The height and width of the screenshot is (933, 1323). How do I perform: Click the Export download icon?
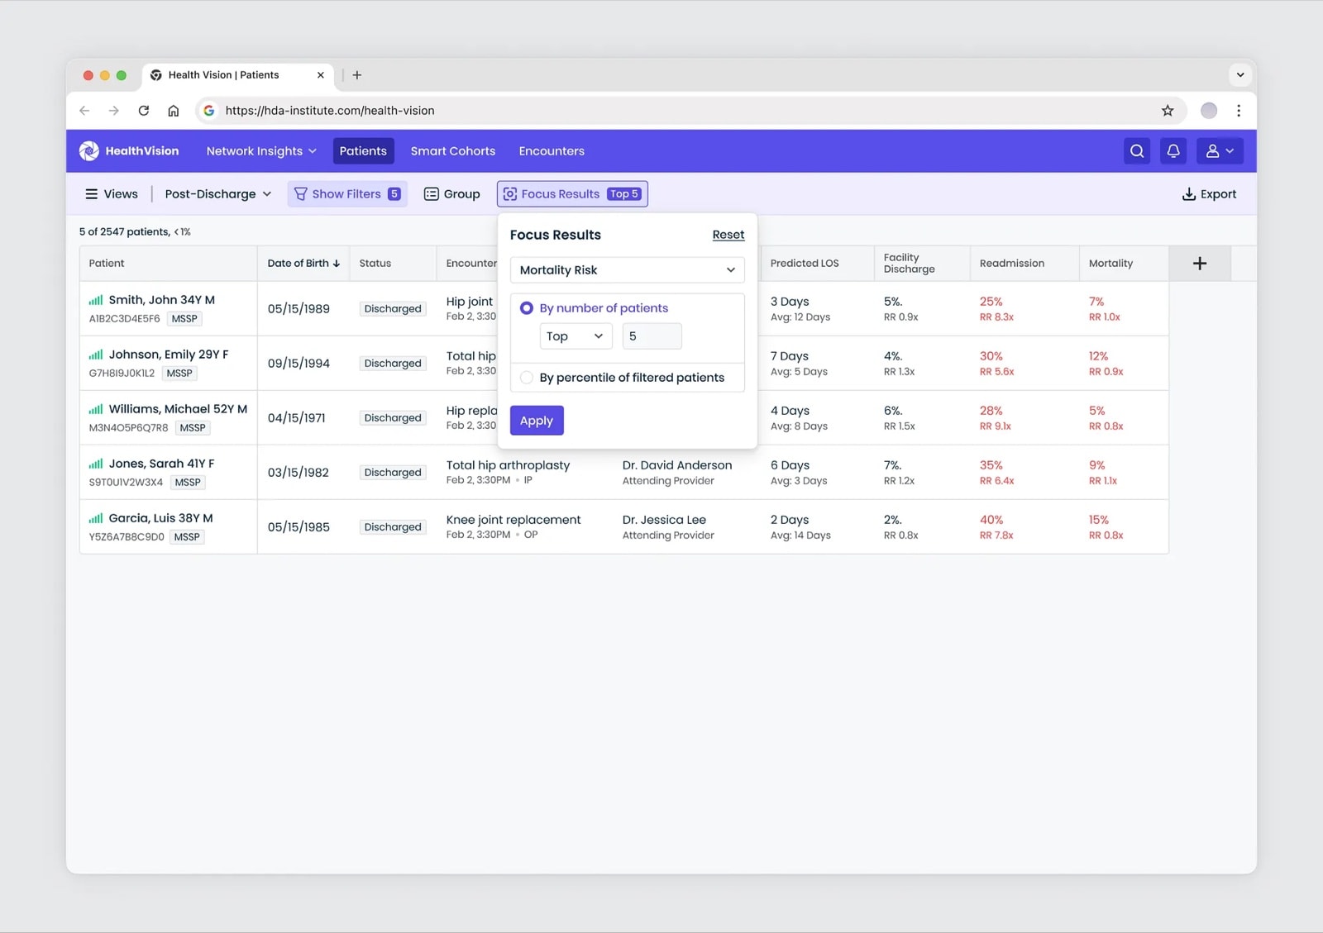pos(1189,194)
